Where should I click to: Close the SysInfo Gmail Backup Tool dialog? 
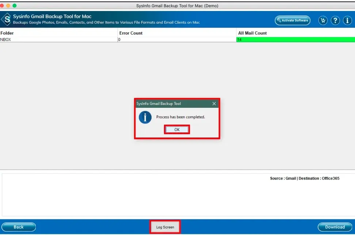[214, 103]
